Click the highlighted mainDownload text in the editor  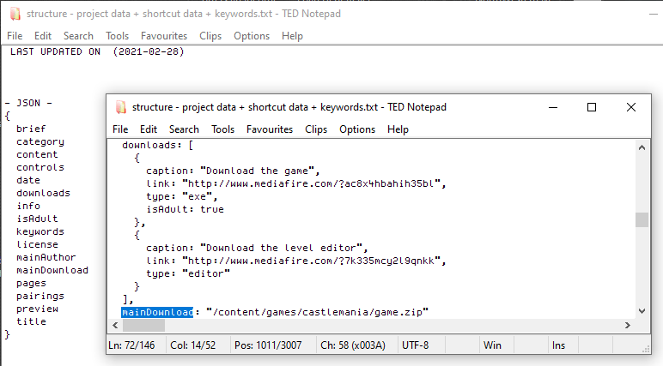[157, 313]
